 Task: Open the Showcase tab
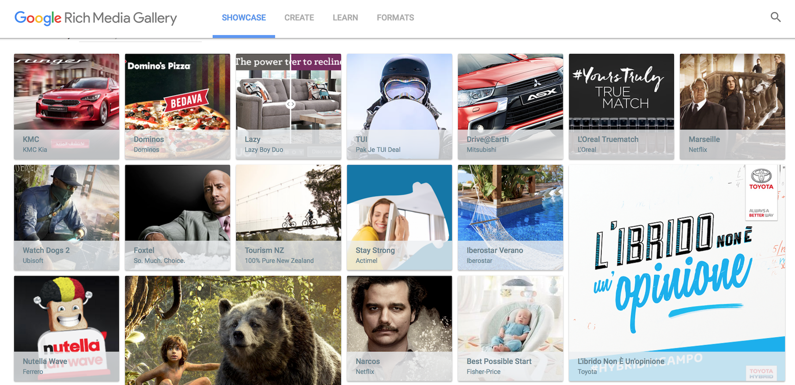(x=243, y=18)
